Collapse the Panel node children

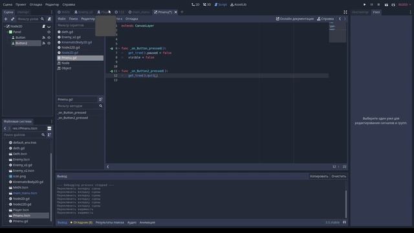click(7, 32)
